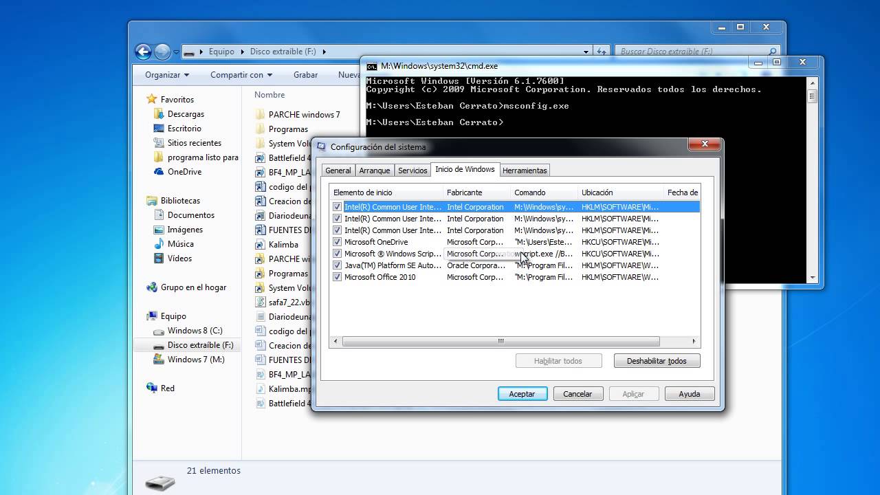Select Imágenes library icon
The height and width of the screenshot is (495, 880).
[x=159, y=230]
